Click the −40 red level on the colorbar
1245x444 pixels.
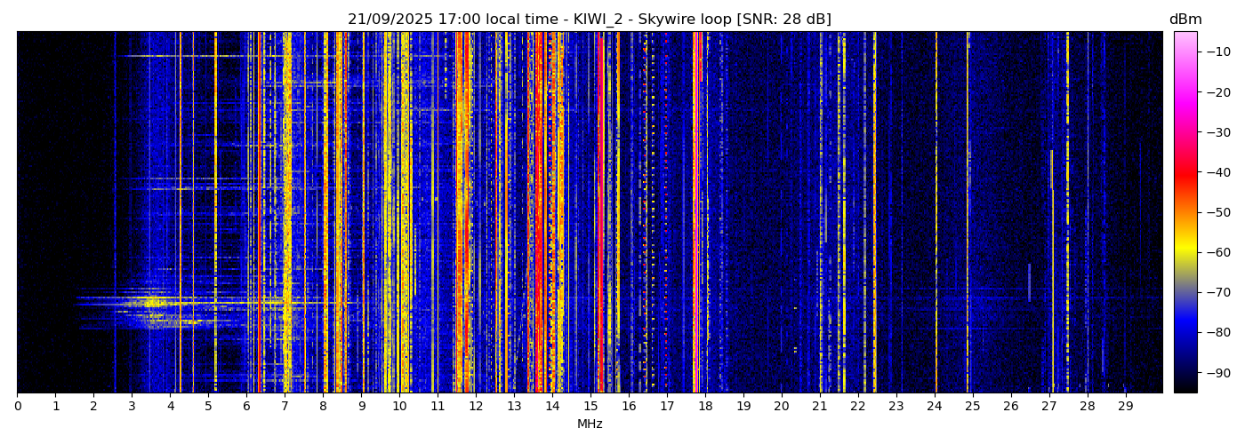click(x=1185, y=172)
